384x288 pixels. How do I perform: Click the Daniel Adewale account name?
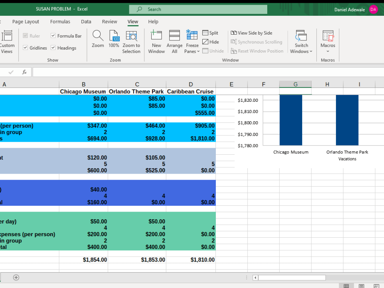[x=349, y=10]
